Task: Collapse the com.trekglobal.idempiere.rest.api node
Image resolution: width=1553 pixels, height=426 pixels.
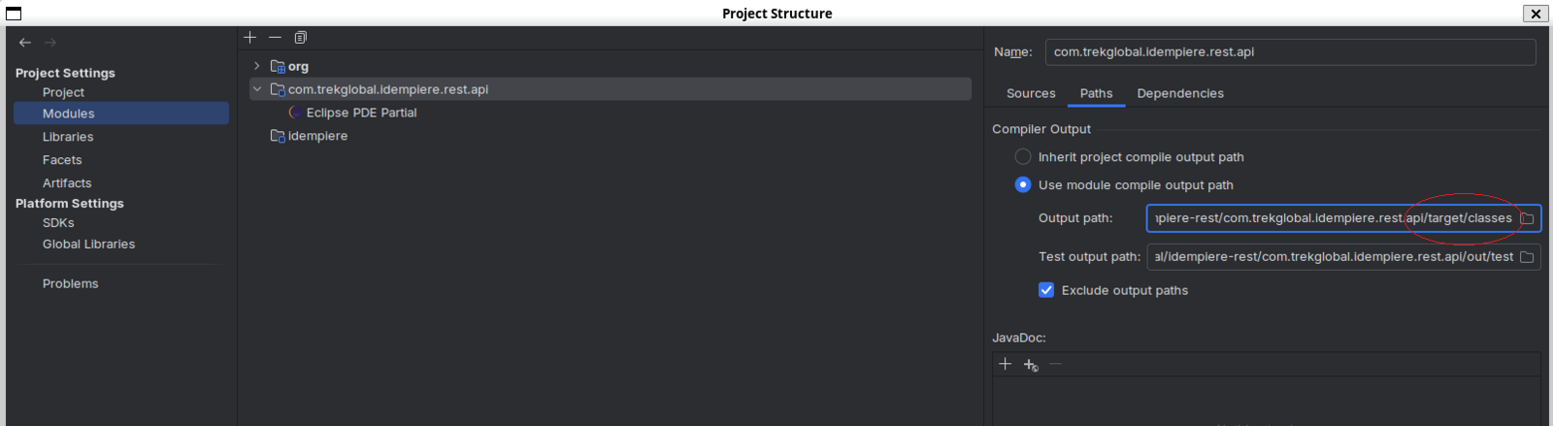Action: 257,89
